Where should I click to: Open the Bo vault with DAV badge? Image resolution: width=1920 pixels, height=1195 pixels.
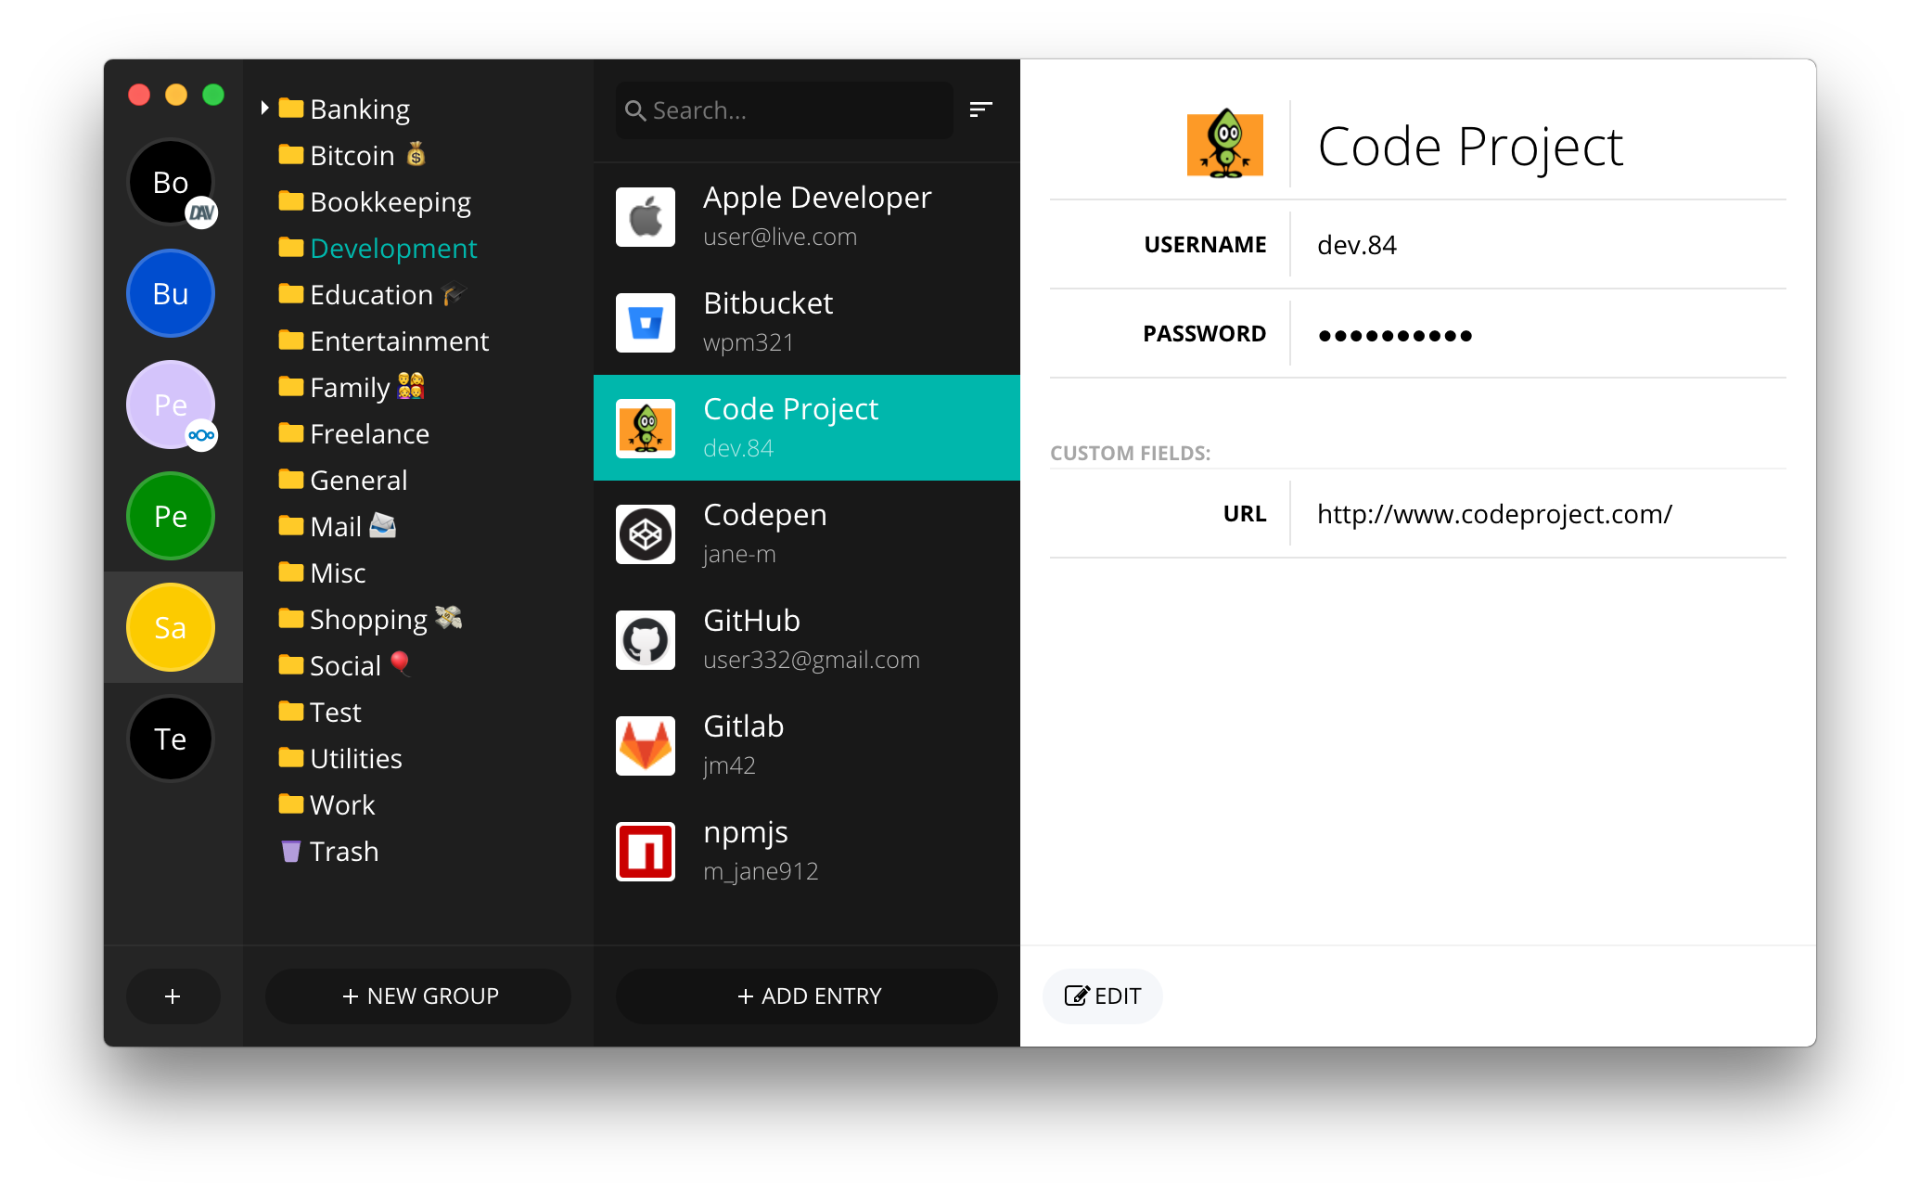pyautogui.click(x=171, y=182)
